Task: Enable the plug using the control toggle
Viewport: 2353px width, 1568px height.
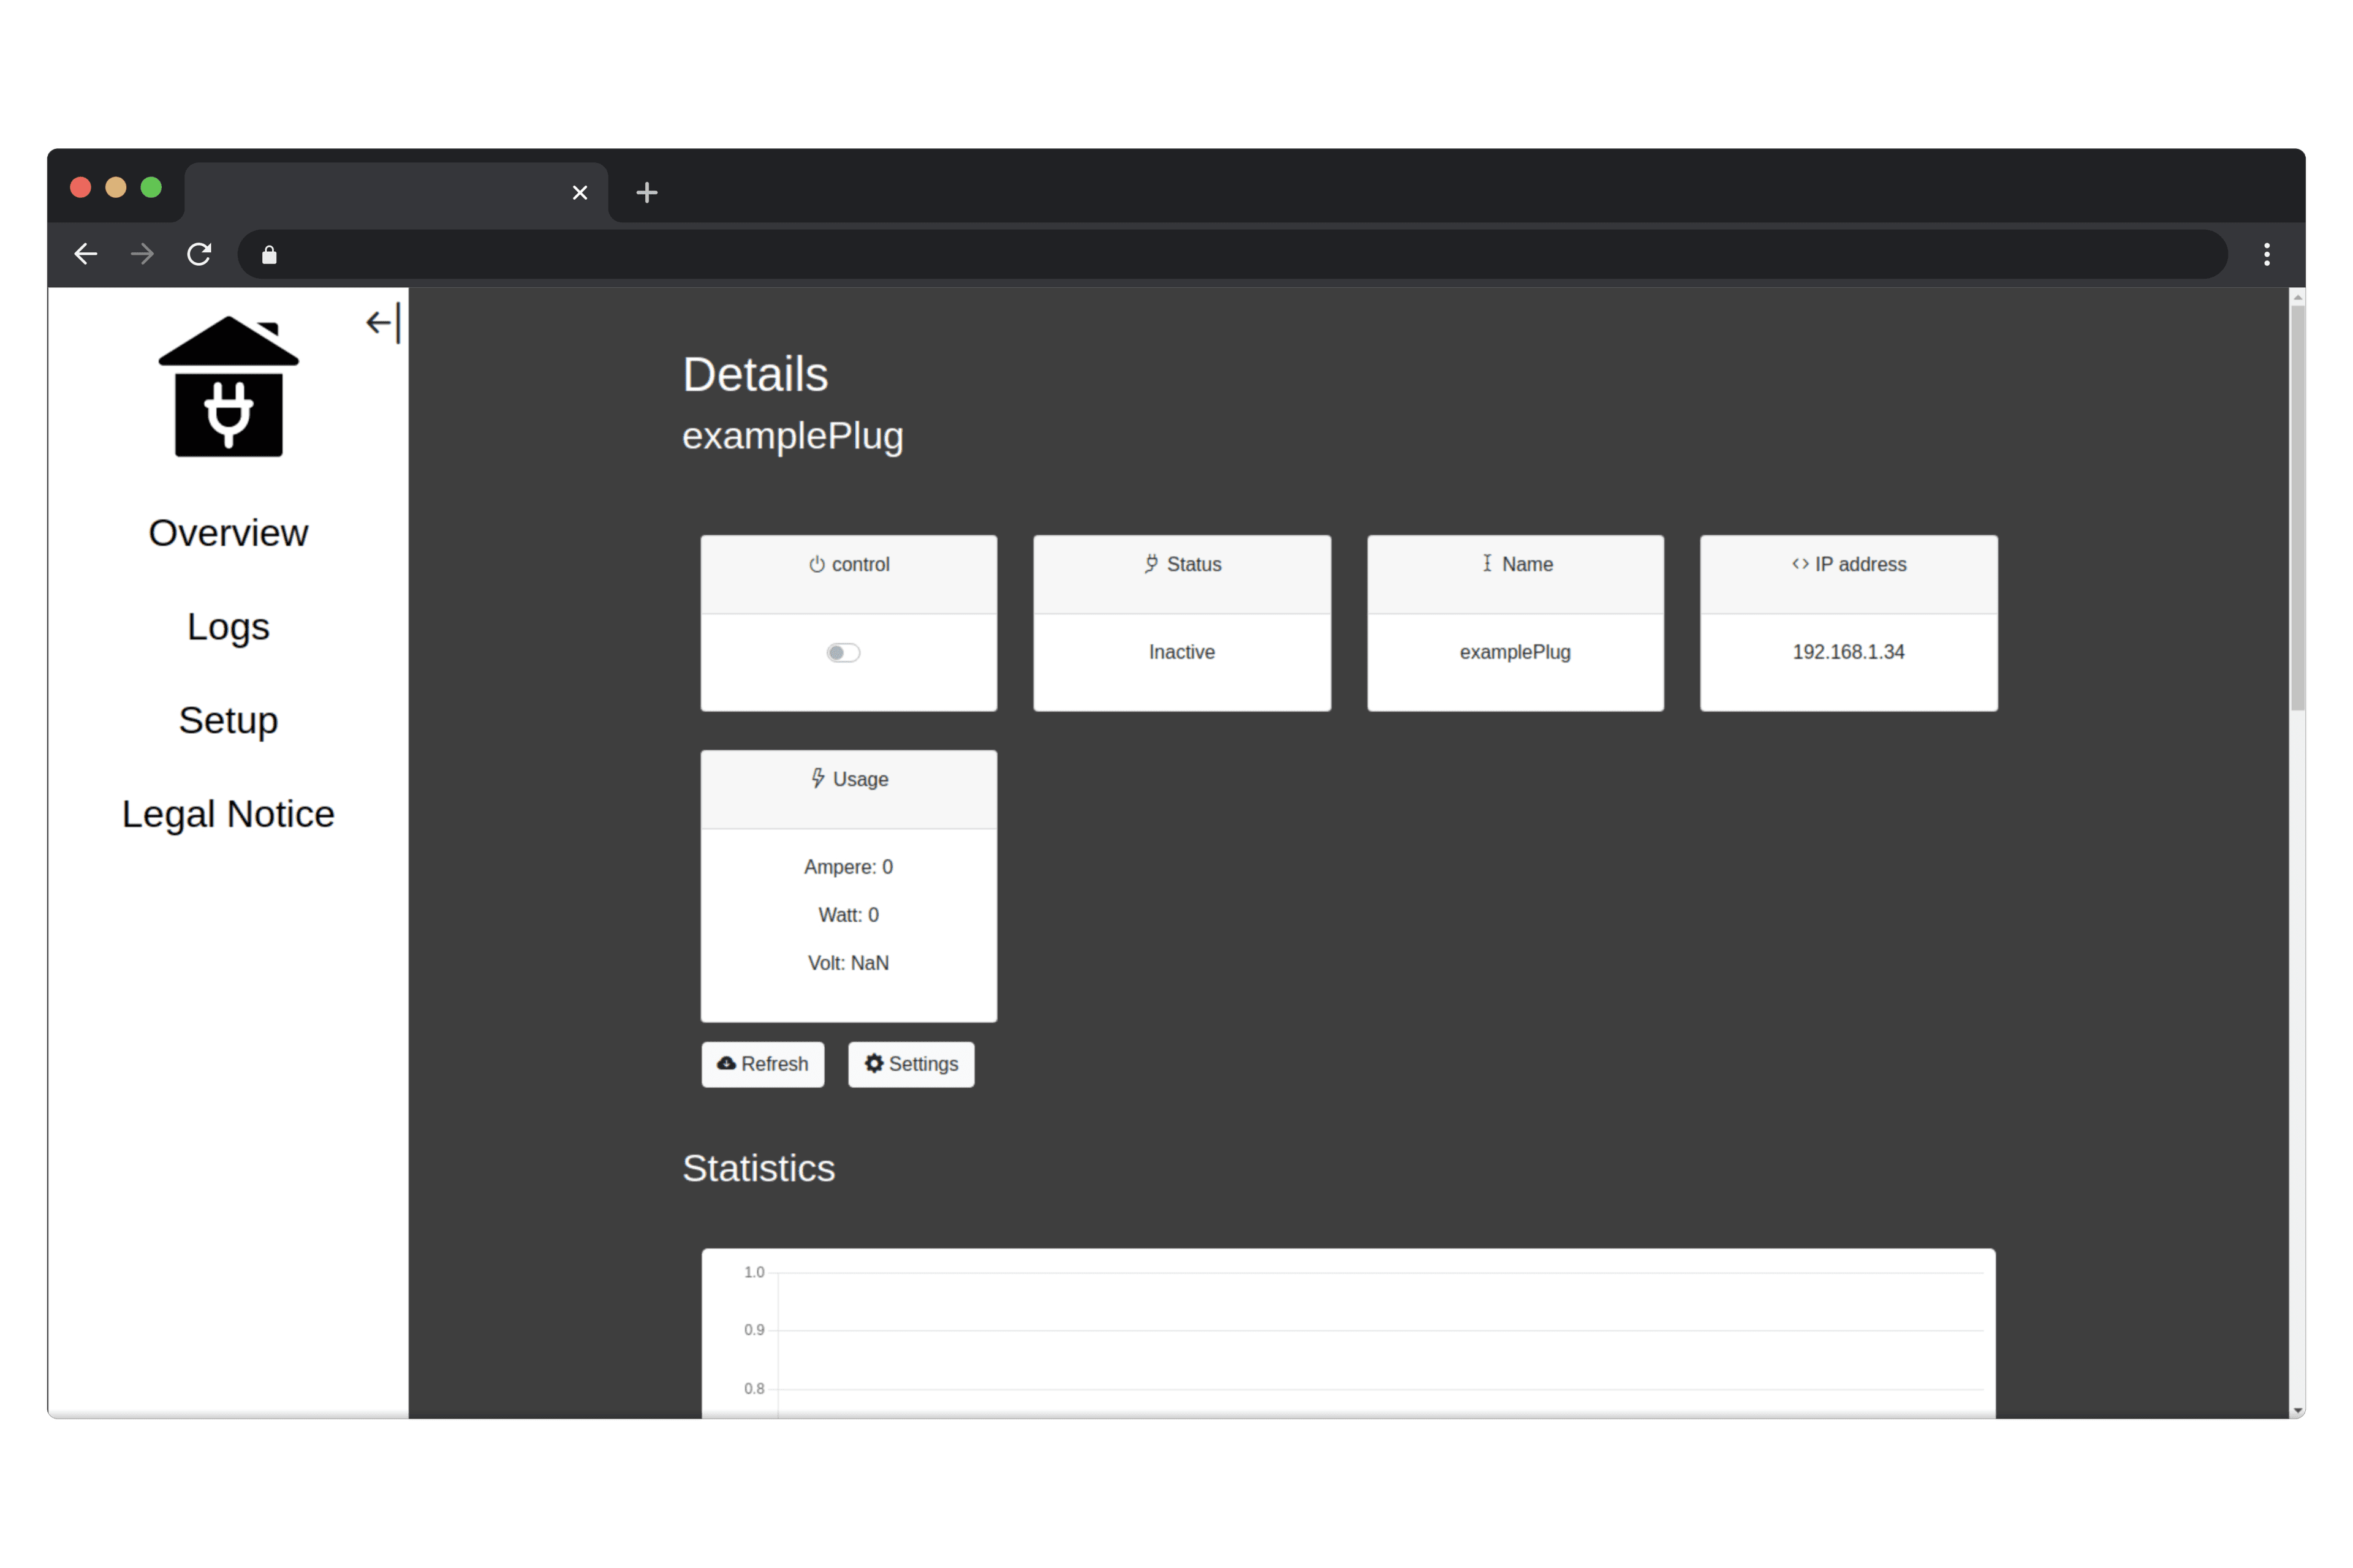Action: 843,652
